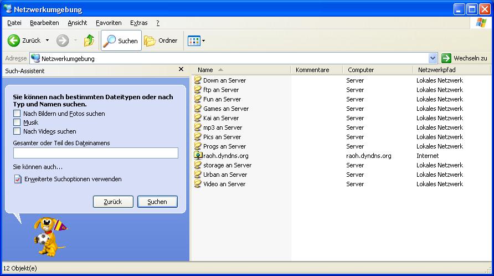This screenshot has height=276, width=494.
Task: Expand the address bar dropdown arrow
Action: [433, 58]
